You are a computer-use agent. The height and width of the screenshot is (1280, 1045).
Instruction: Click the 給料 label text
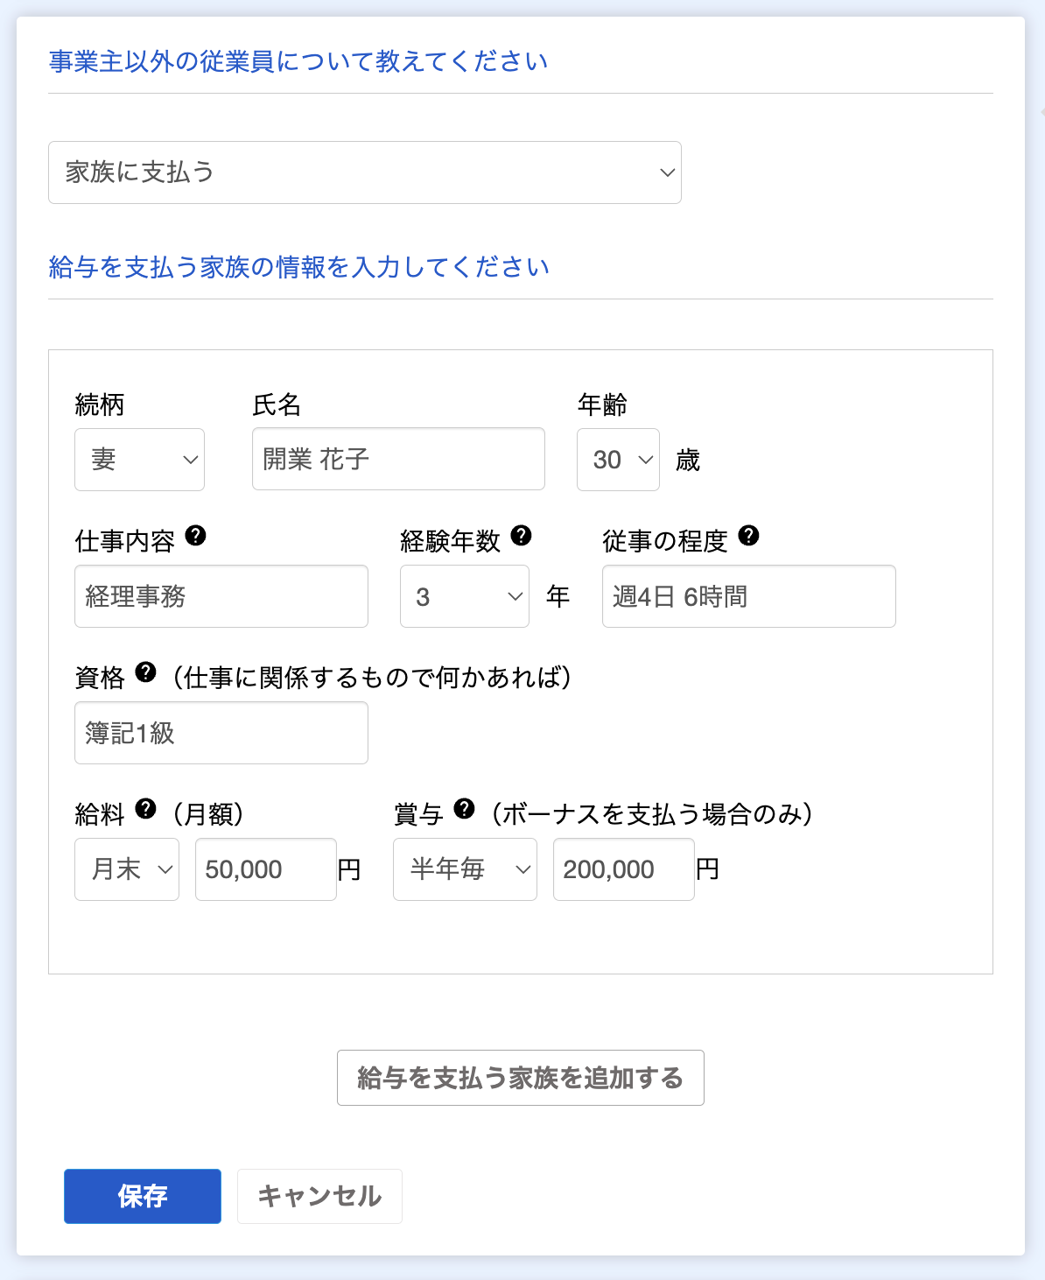coord(100,814)
